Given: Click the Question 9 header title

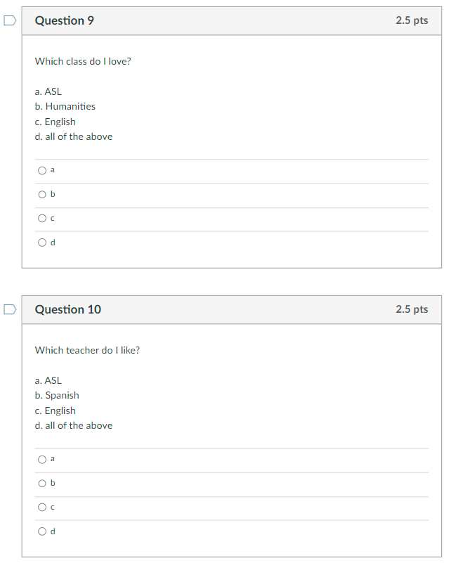Looking at the screenshot, I should 65,20.
